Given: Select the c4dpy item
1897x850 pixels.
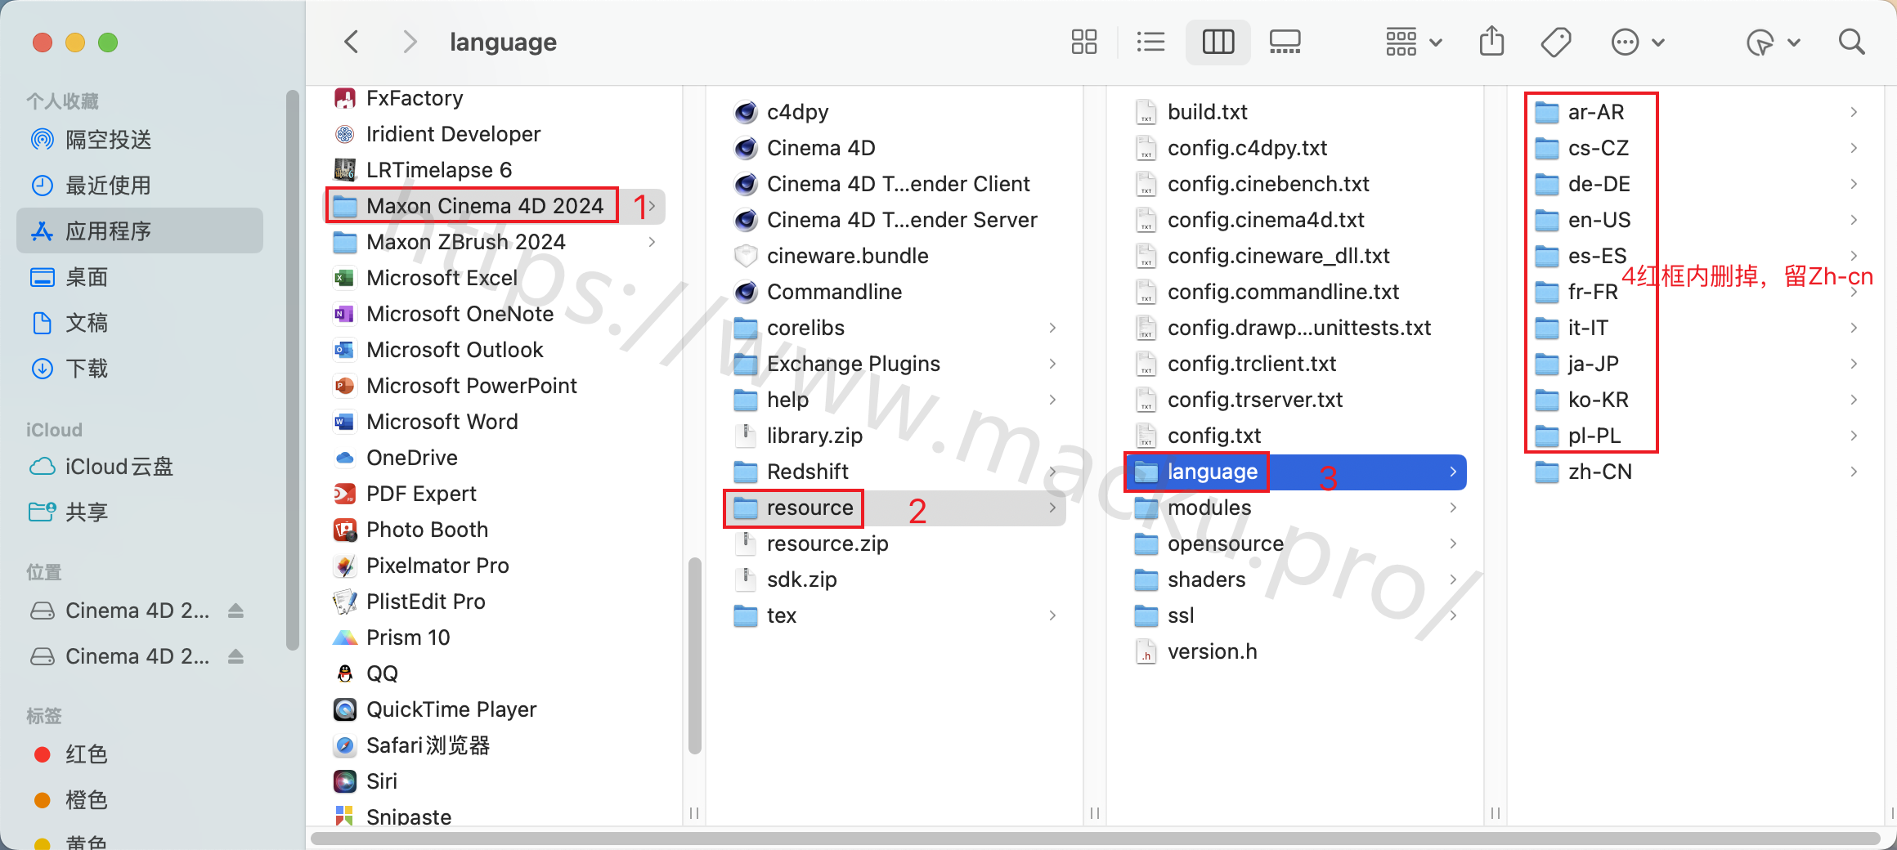Looking at the screenshot, I should tap(895, 112).
